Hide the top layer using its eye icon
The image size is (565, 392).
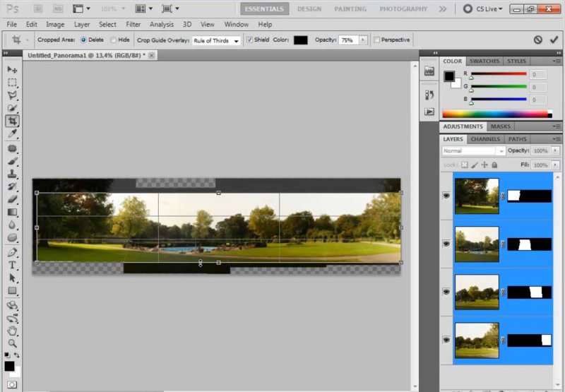pos(446,196)
